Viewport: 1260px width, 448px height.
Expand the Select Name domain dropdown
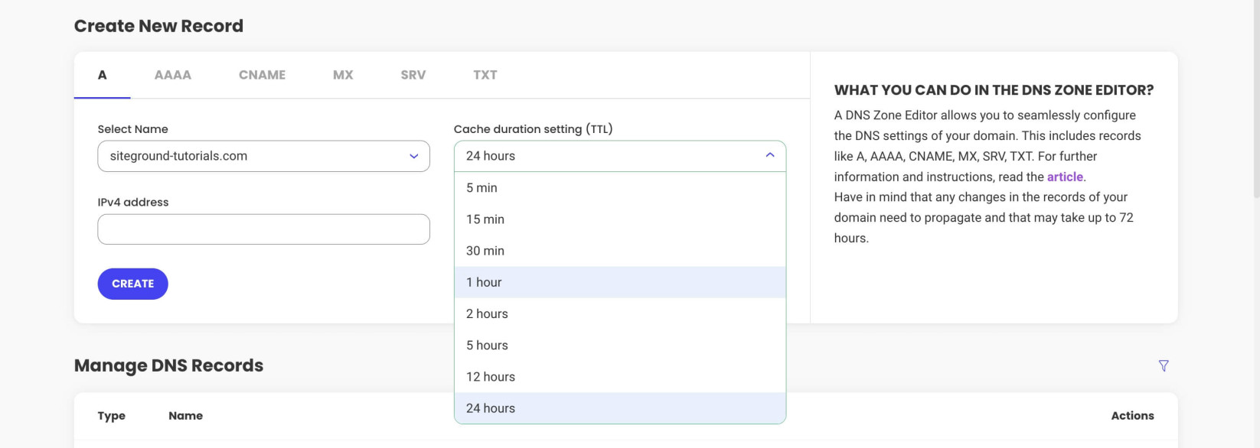(263, 156)
